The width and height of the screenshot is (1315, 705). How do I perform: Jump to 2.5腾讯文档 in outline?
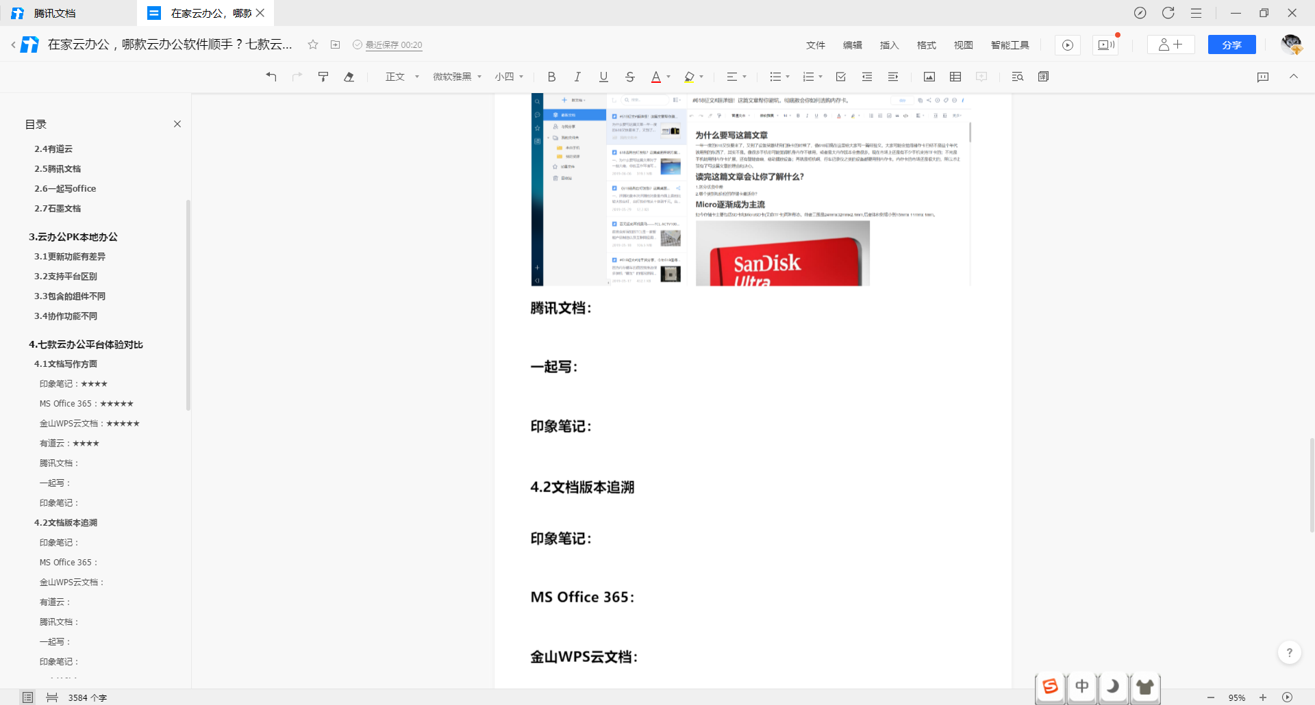click(x=58, y=168)
